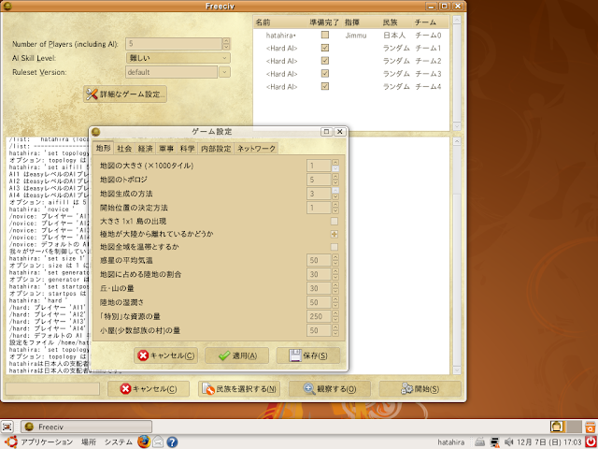This screenshot has height=449, width=598.
Task: Click the Ubuntu logo applications icon
Action: tap(10, 442)
